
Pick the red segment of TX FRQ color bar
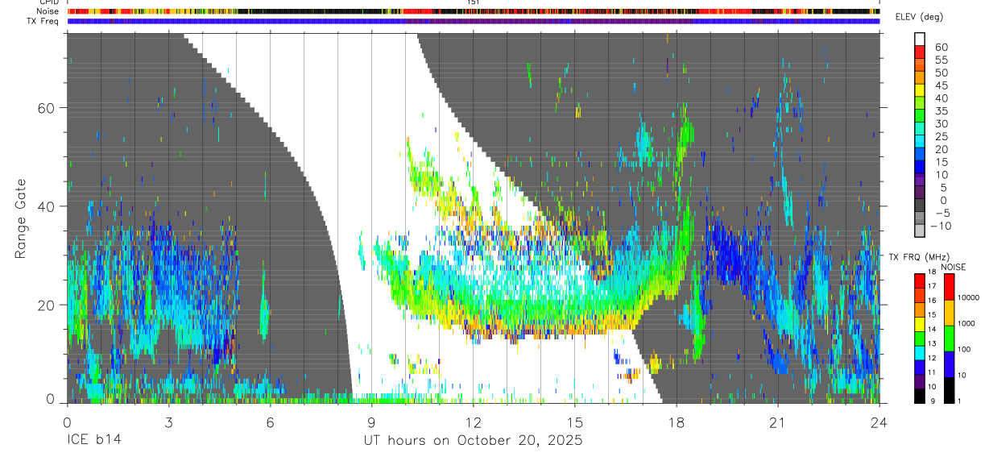click(920, 279)
